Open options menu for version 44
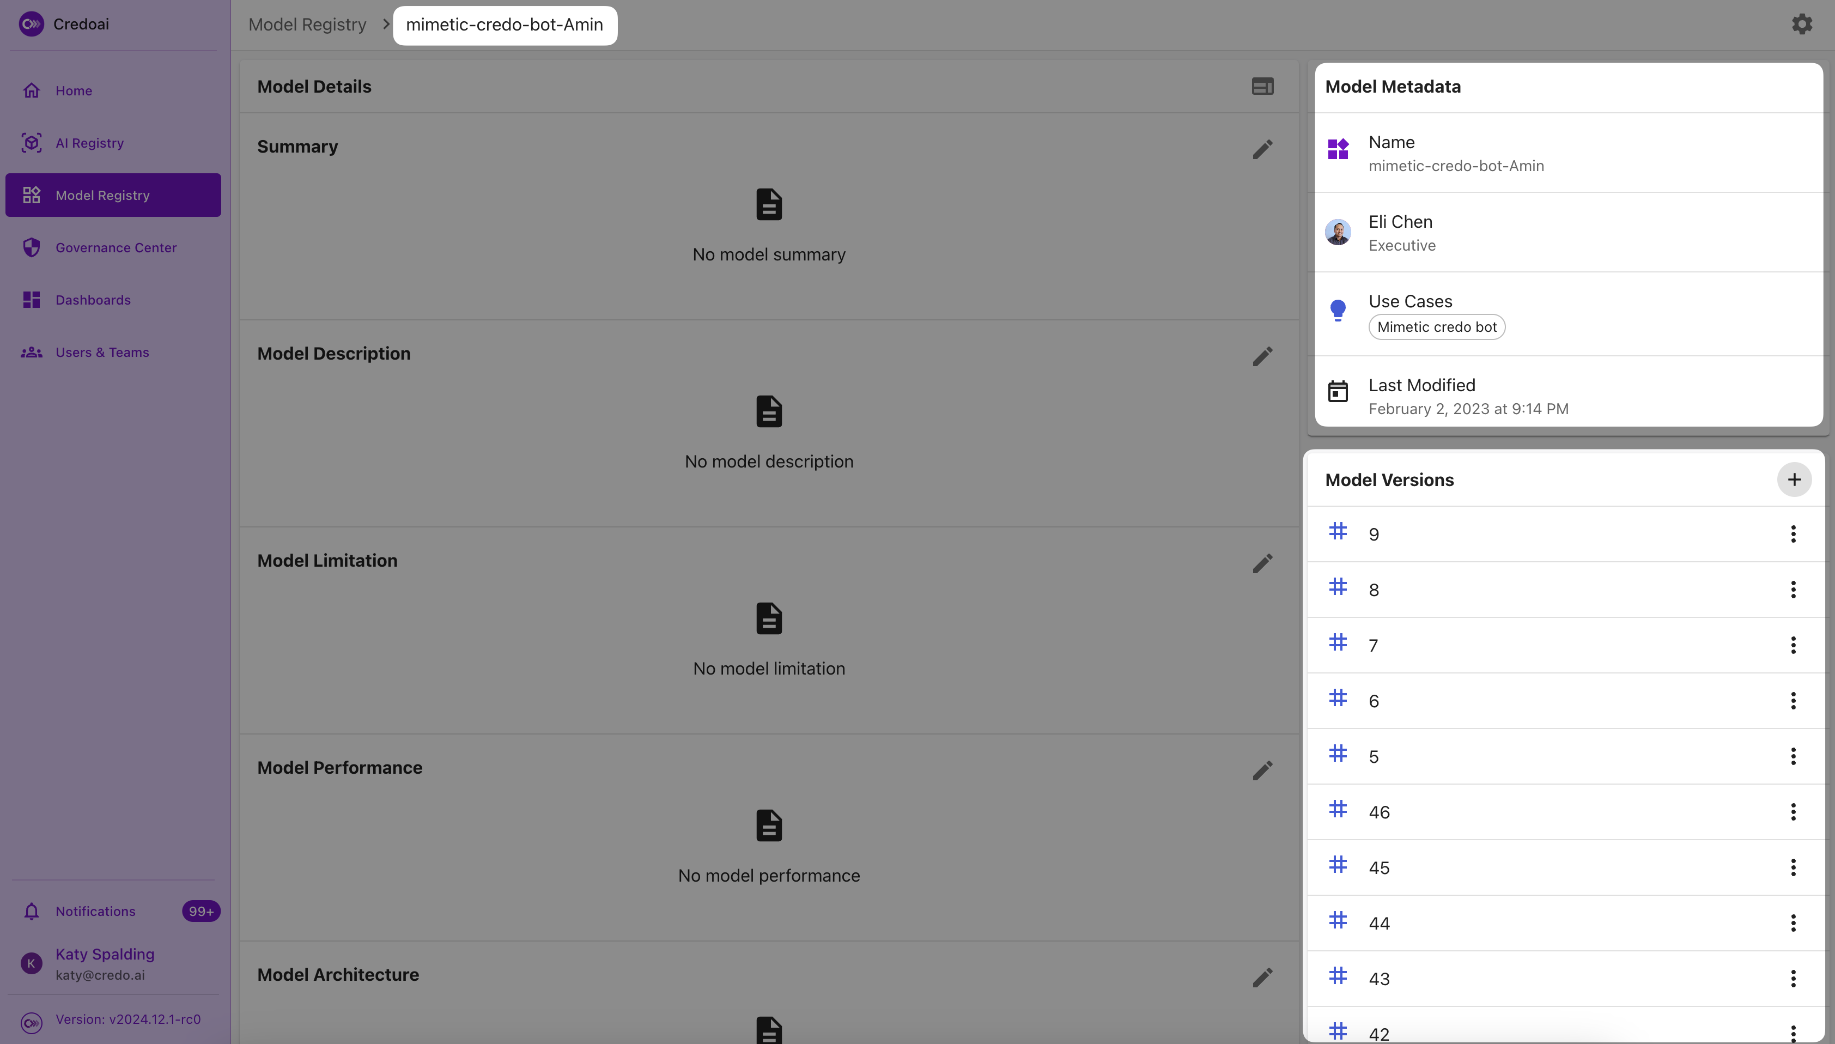 [1794, 923]
